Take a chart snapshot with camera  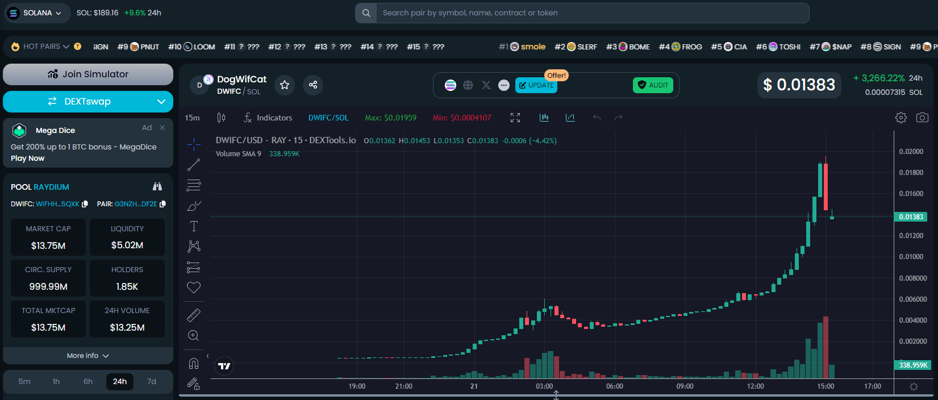pyautogui.click(x=922, y=118)
